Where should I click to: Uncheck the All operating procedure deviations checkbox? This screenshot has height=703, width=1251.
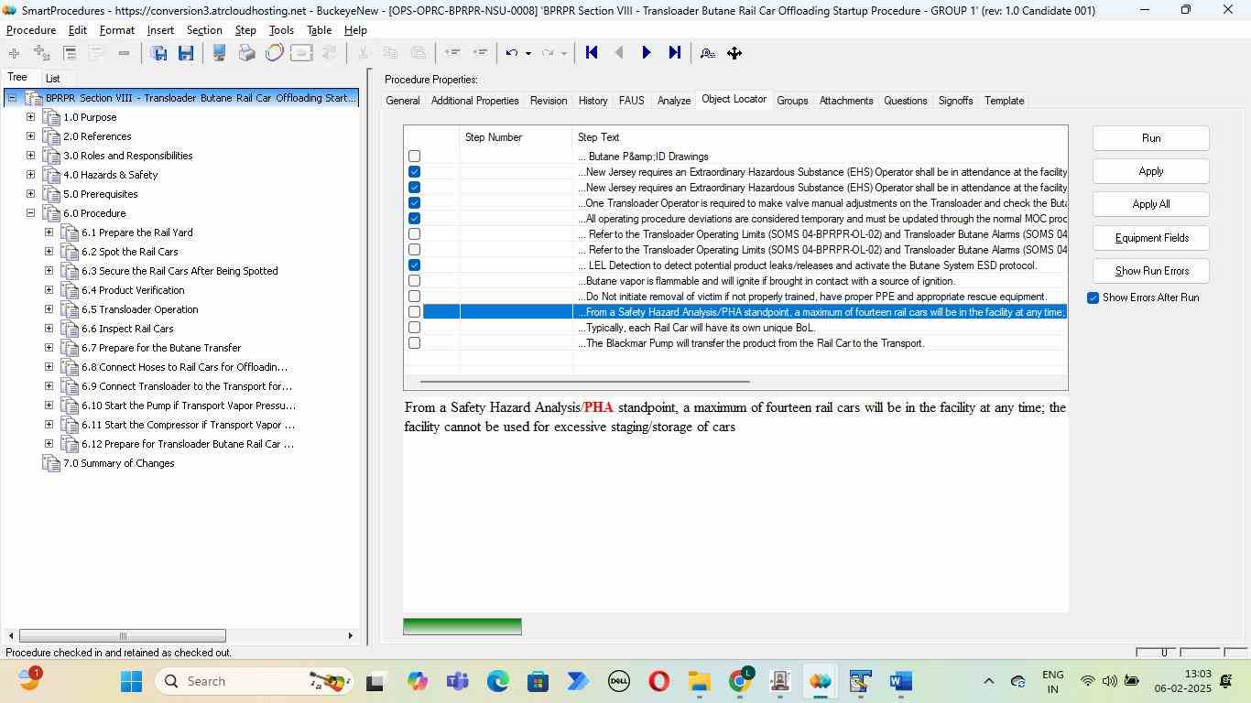click(x=414, y=219)
